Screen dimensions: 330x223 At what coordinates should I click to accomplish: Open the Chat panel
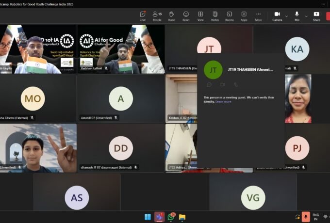142,16
